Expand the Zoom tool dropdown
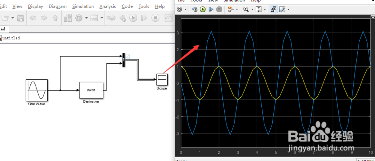This screenshot has width=375, height=161. [x=252, y=10]
